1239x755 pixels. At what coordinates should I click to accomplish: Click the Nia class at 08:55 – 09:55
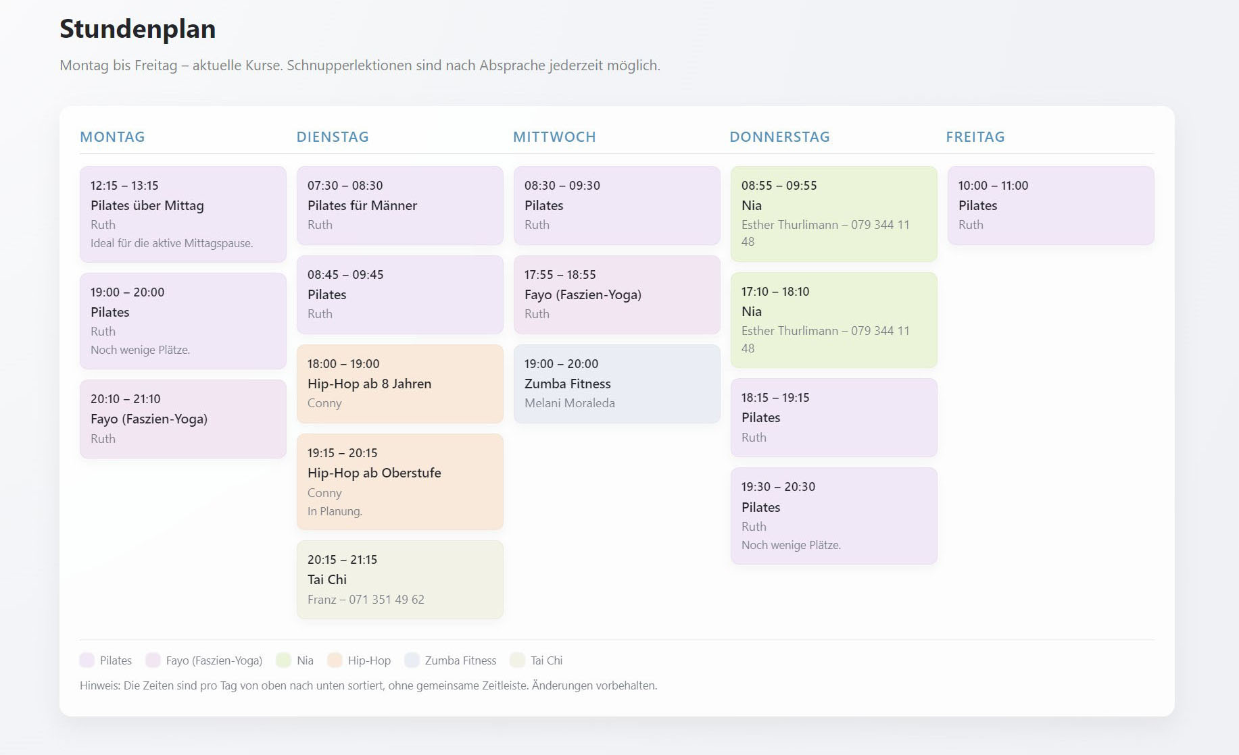pos(833,213)
